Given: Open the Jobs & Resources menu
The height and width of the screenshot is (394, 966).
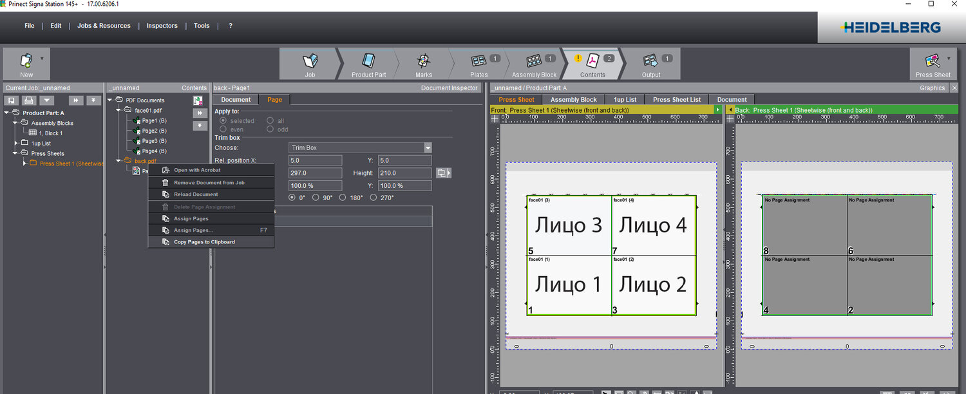Looking at the screenshot, I should [104, 26].
